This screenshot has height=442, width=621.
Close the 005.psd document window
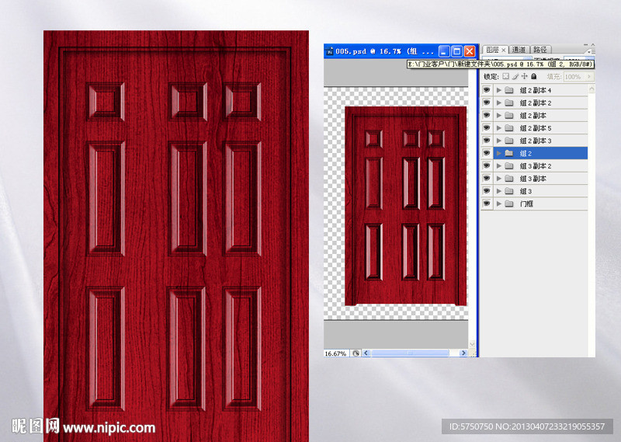[x=470, y=51]
